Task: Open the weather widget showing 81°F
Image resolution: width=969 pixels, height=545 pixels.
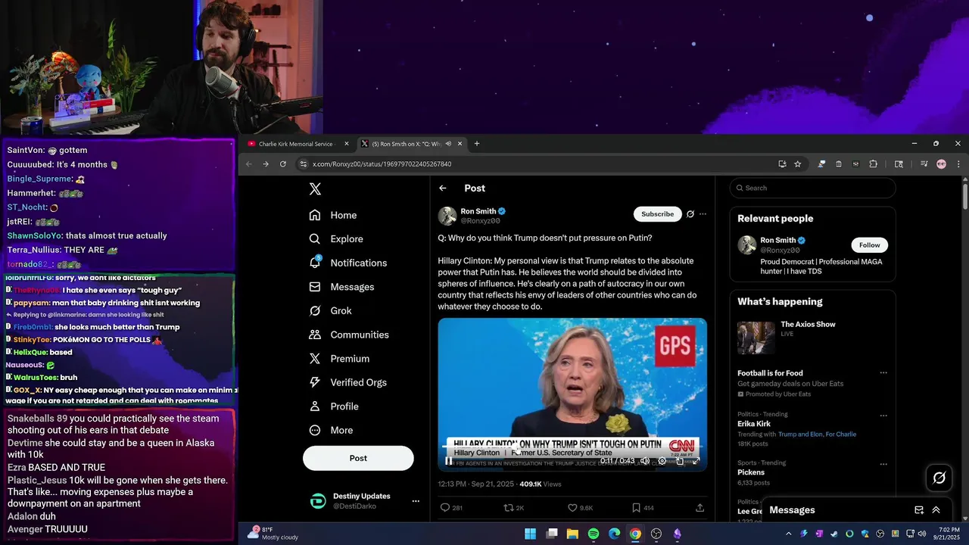Action: (273, 534)
